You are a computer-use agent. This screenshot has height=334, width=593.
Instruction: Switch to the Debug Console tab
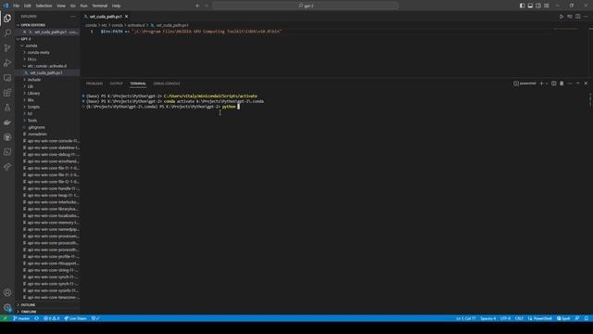coord(167,83)
